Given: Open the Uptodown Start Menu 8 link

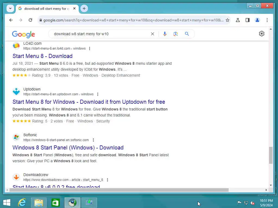Looking at the screenshot, I should pos(89,102).
